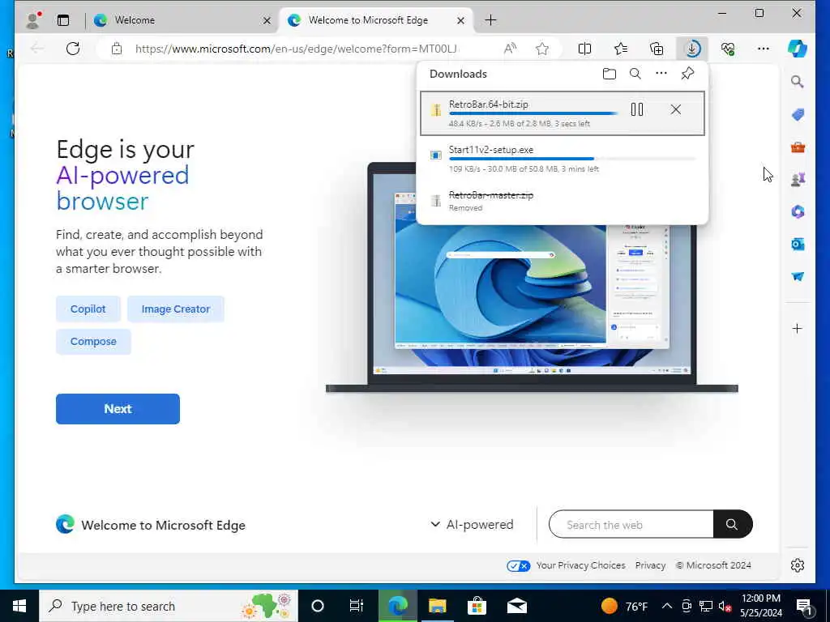Image resolution: width=830 pixels, height=622 pixels.
Task: Pause RetroBar.64-bit.zip download
Action: 637,109
